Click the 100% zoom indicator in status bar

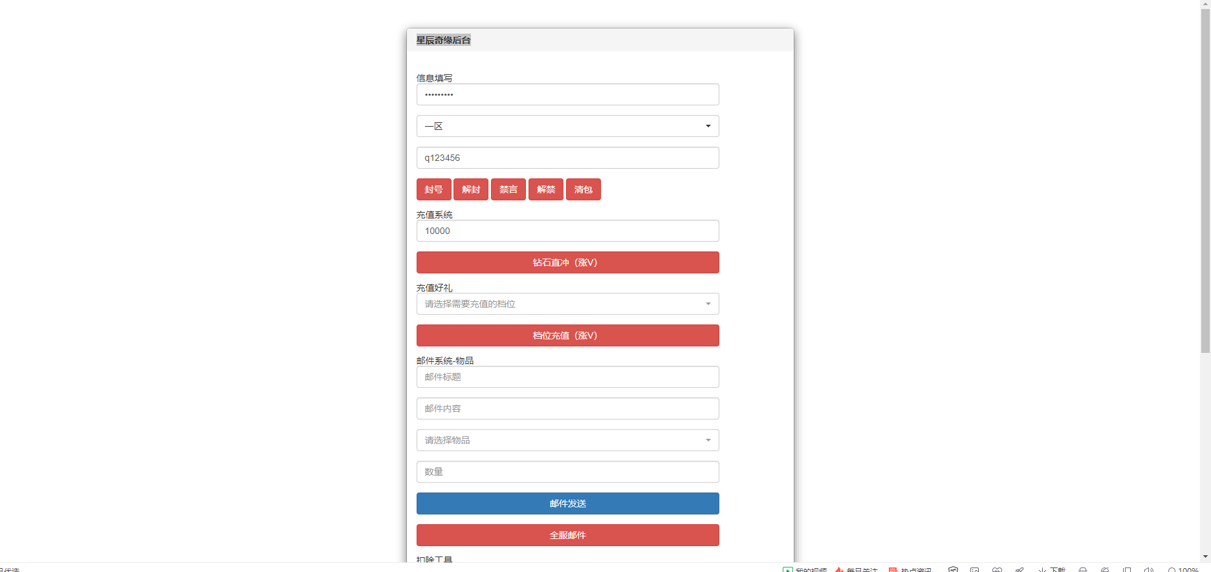[x=1183, y=569]
